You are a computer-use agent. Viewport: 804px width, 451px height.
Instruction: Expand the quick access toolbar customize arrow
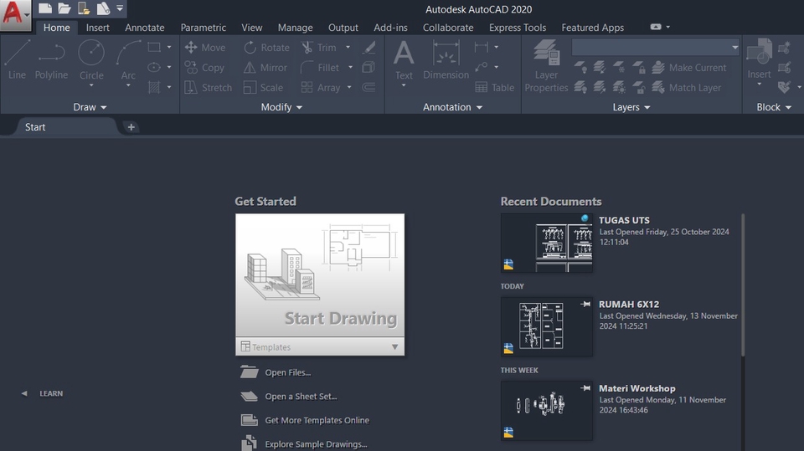(120, 8)
